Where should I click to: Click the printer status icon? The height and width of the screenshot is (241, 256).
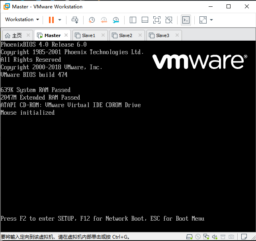(223, 237)
